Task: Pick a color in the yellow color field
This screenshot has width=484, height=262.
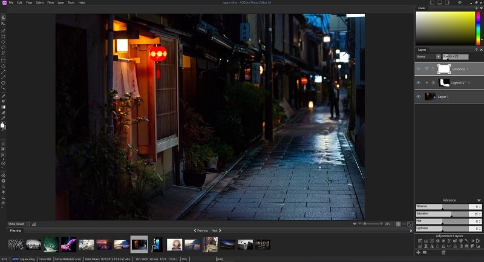Action: pyautogui.click(x=445, y=28)
